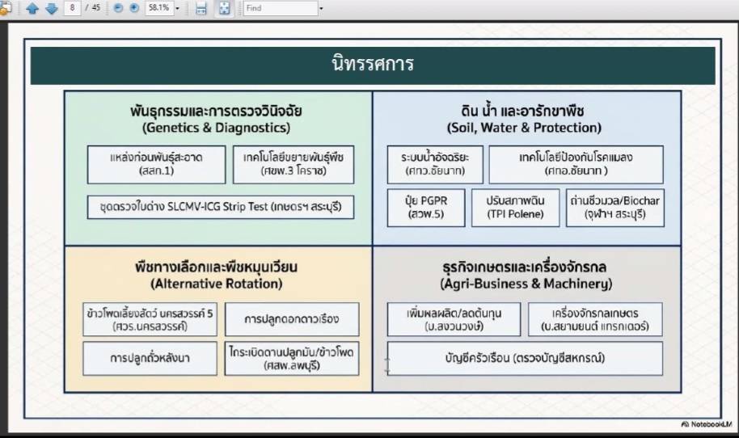Click the next page down arrow
This screenshot has height=438, width=739.
pos(51,9)
